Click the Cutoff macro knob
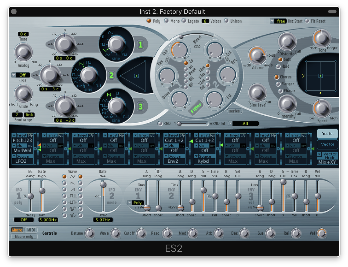 (x=141, y=233)
